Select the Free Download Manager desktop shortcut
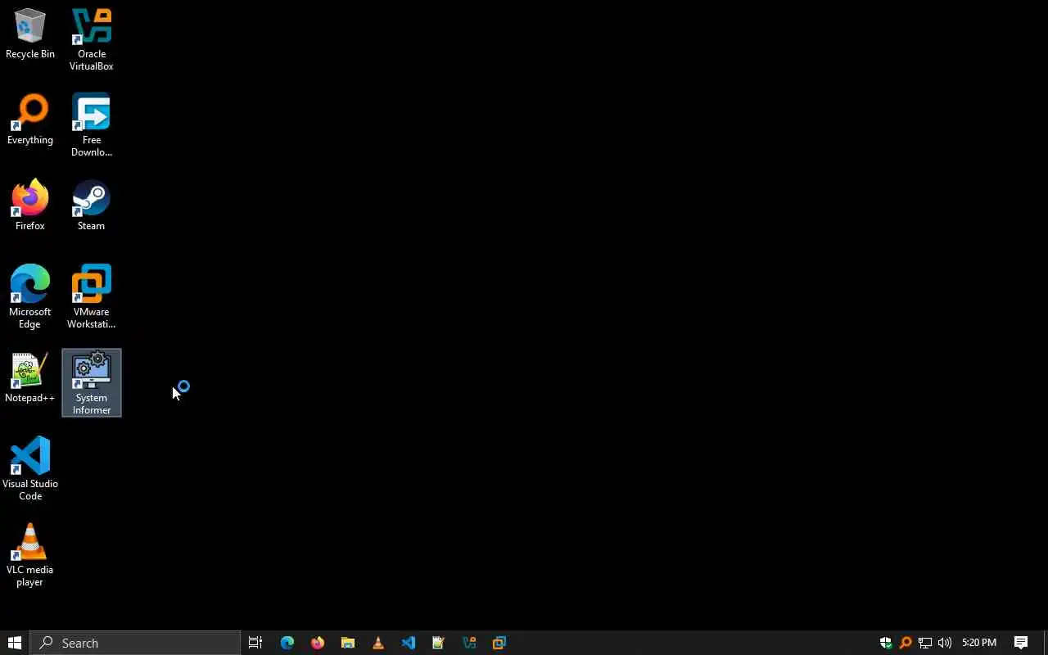The image size is (1048, 655). tap(91, 125)
